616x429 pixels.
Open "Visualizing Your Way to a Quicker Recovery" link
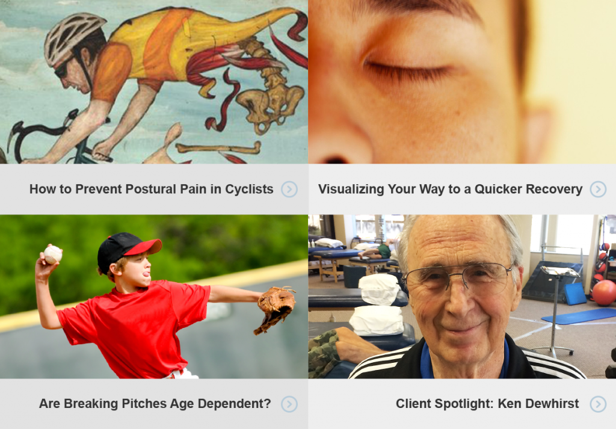(450, 190)
